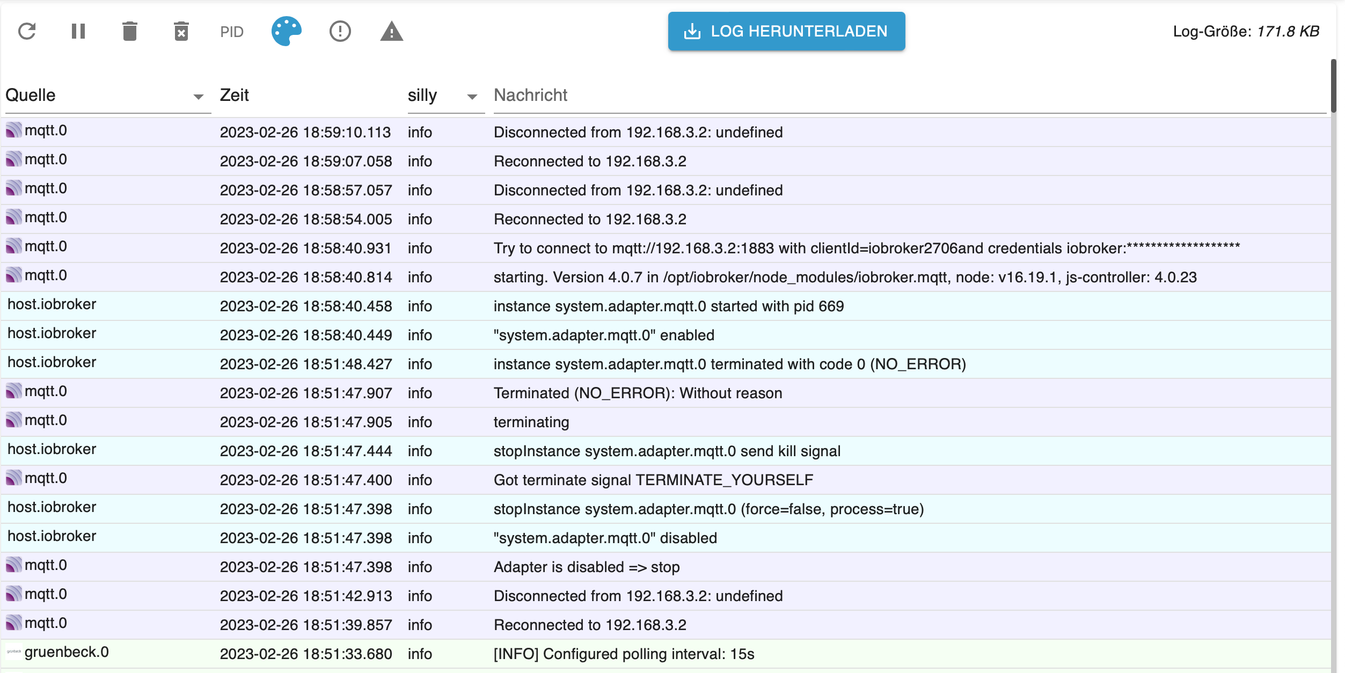Click the delete log file icon with X
This screenshot has width=1345, height=673.
[x=181, y=32]
